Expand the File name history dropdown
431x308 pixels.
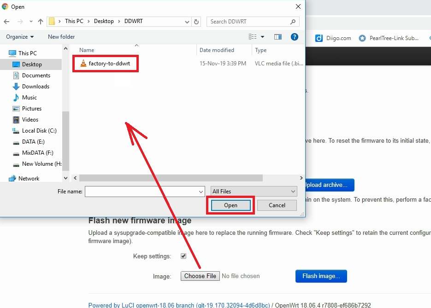pyautogui.click(x=201, y=192)
